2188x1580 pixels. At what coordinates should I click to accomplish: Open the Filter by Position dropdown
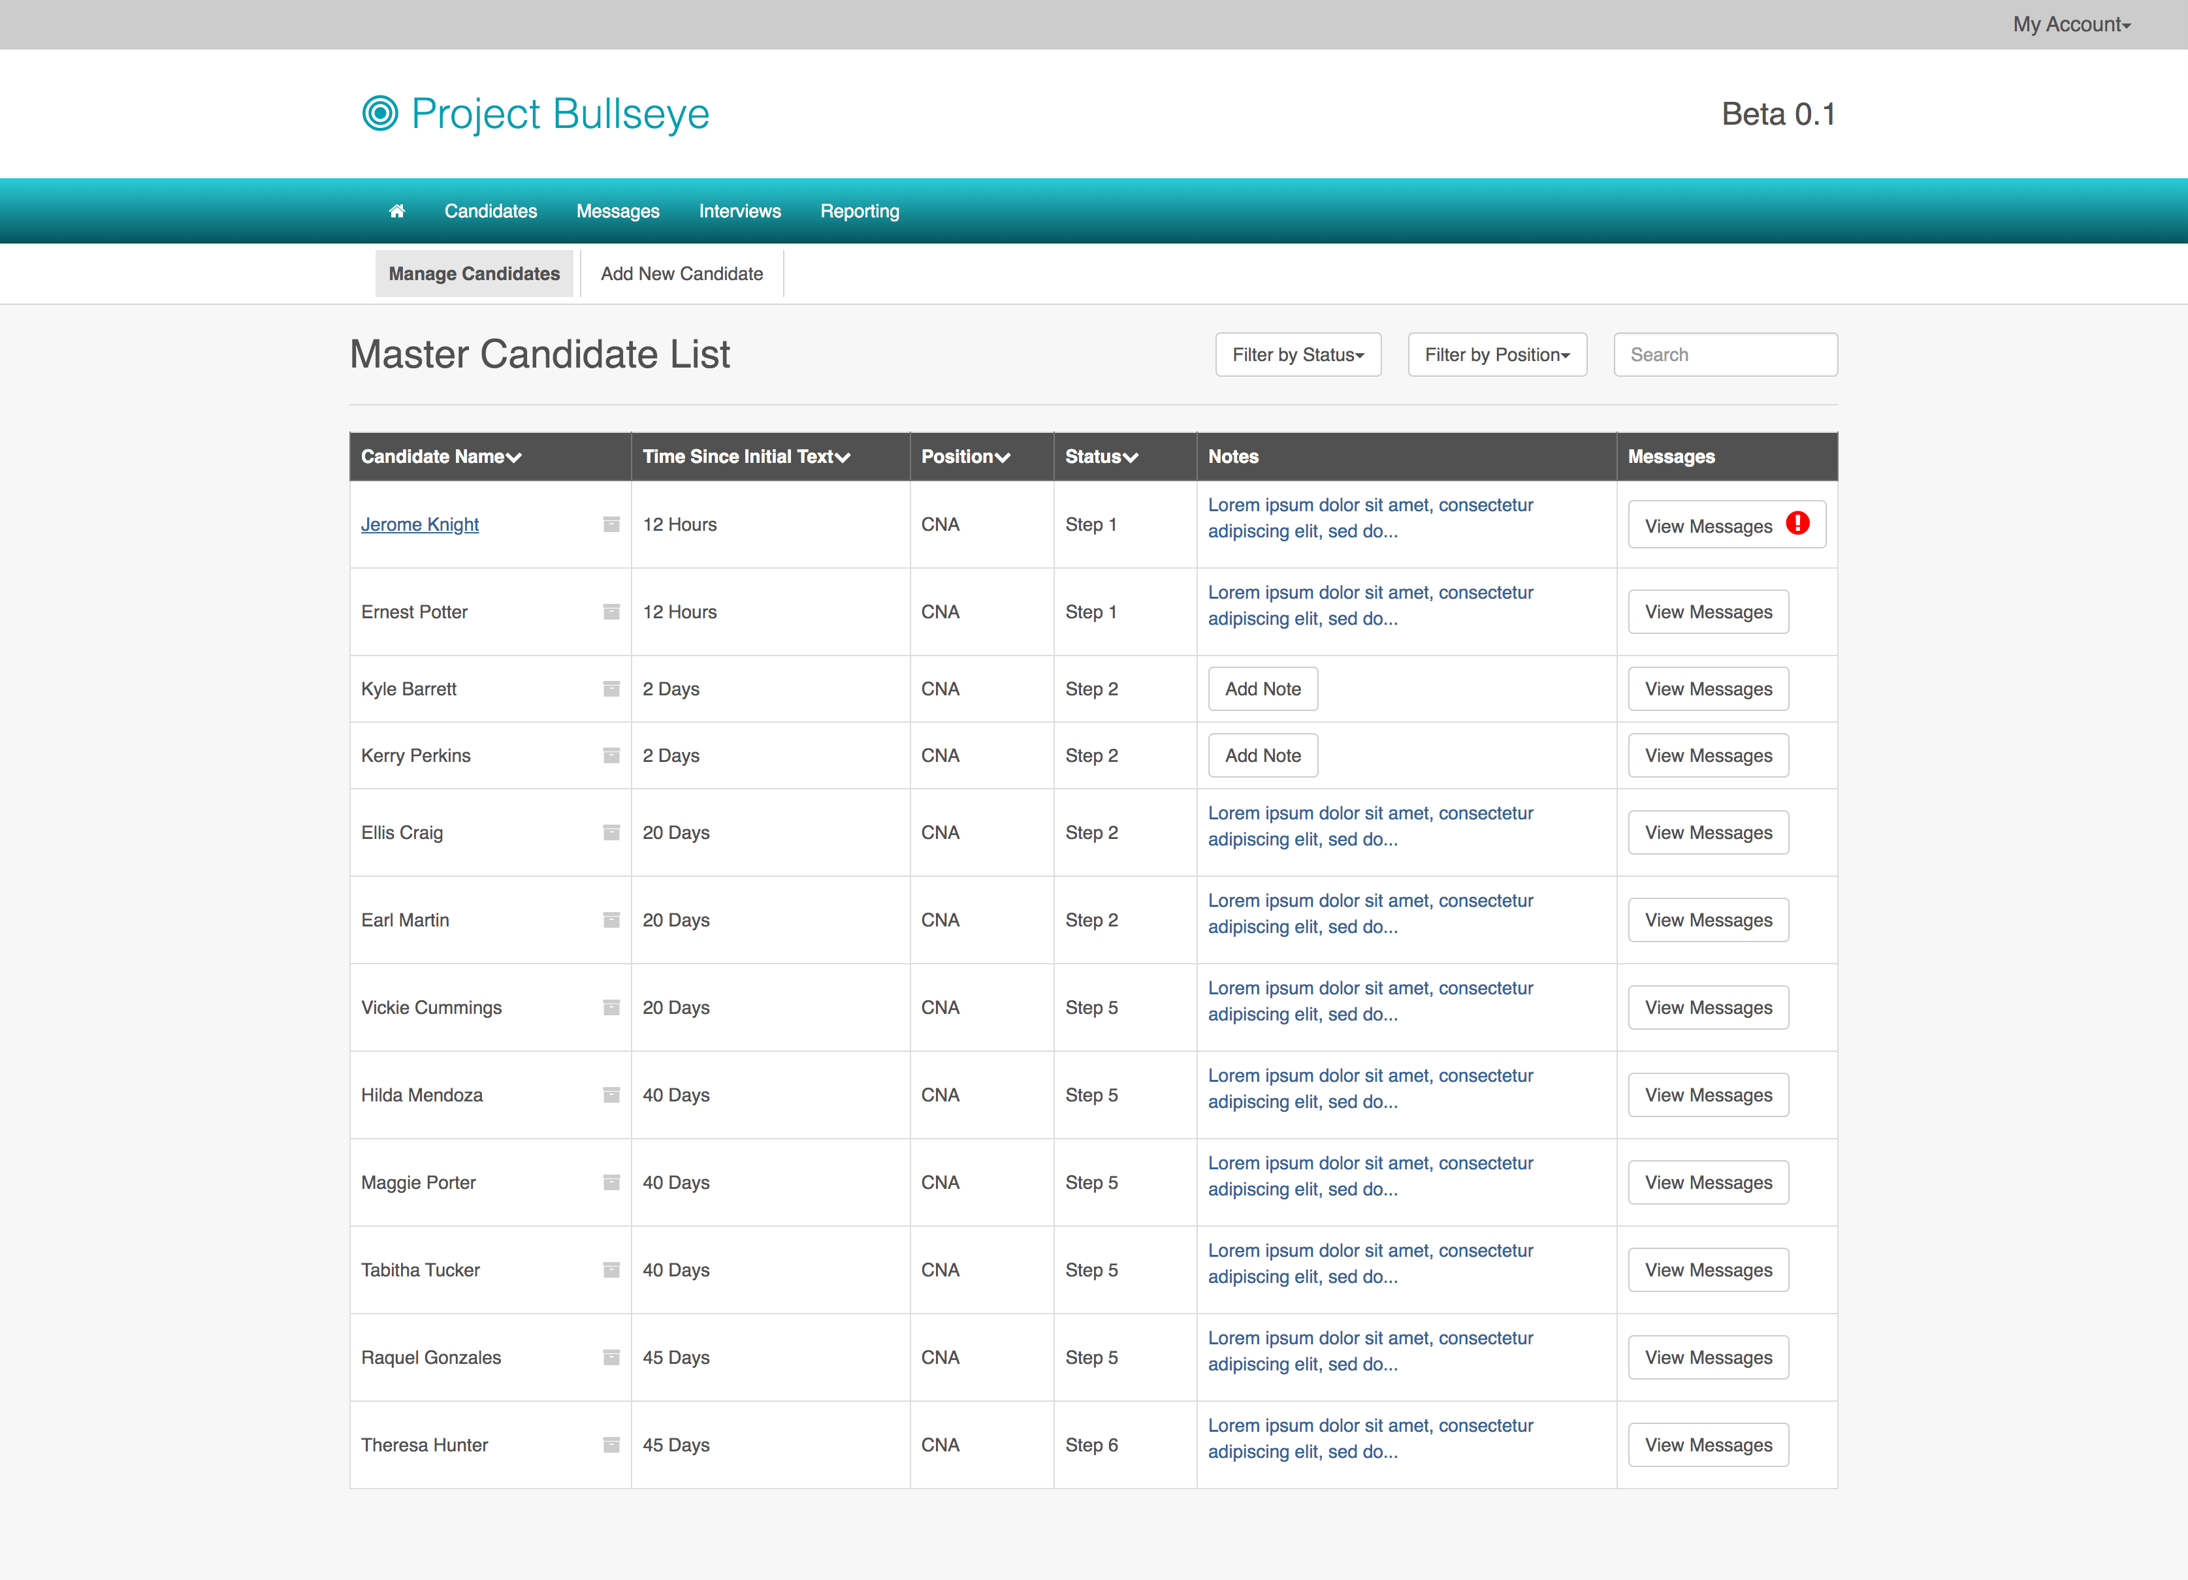pos(1496,355)
